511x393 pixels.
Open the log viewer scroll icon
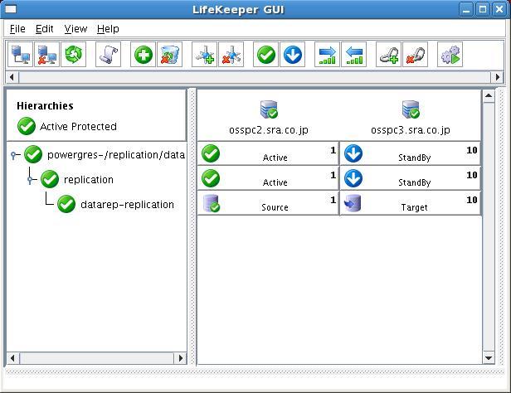click(108, 55)
